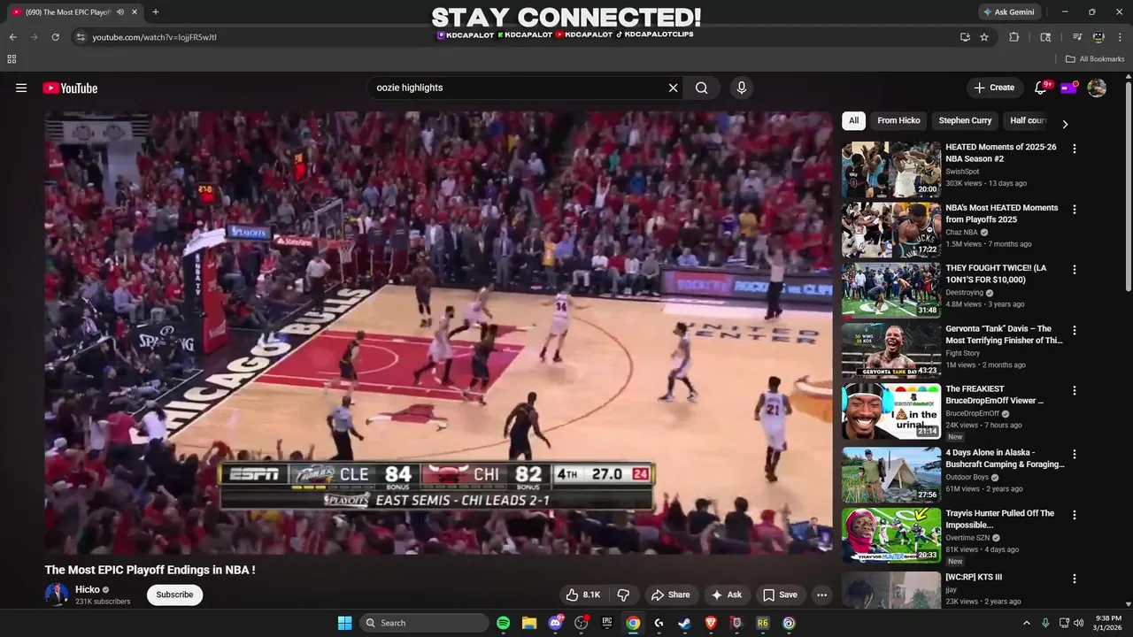The width and height of the screenshot is (1133, 637).
Task: Open Steam from the taskbar
Action: [x=685, y=623]
